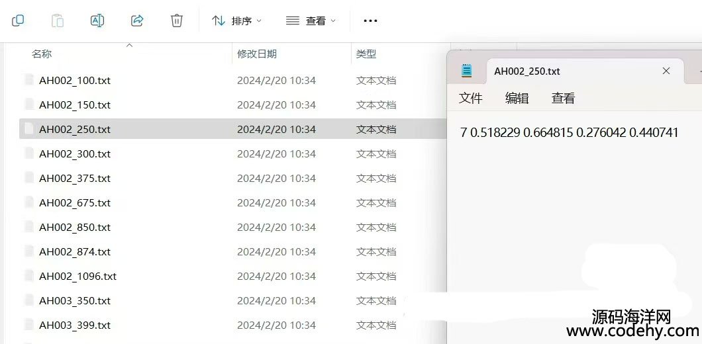Select the AH003_350.txt file row

point(233,300)
